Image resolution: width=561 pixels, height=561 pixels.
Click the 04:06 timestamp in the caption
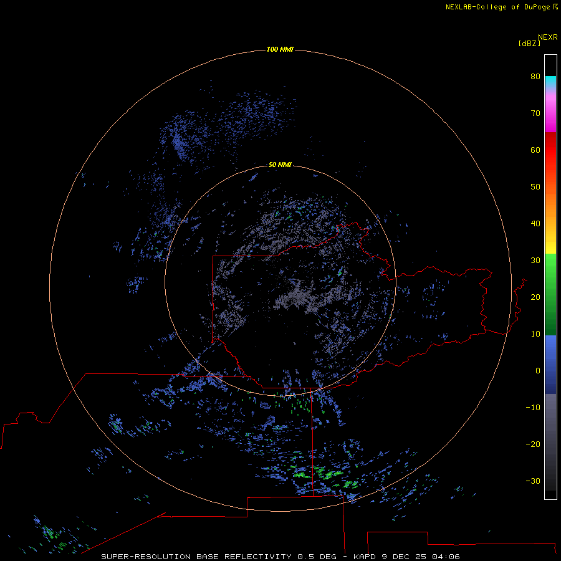(x=446, y=557)
